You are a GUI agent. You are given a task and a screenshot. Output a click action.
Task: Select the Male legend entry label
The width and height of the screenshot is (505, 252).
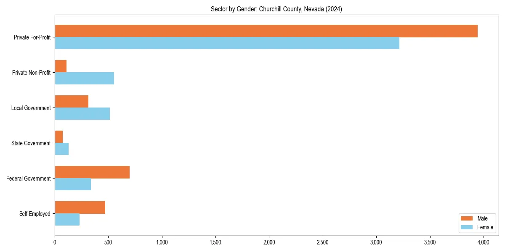pyautogui.click(x=483, y=218)
